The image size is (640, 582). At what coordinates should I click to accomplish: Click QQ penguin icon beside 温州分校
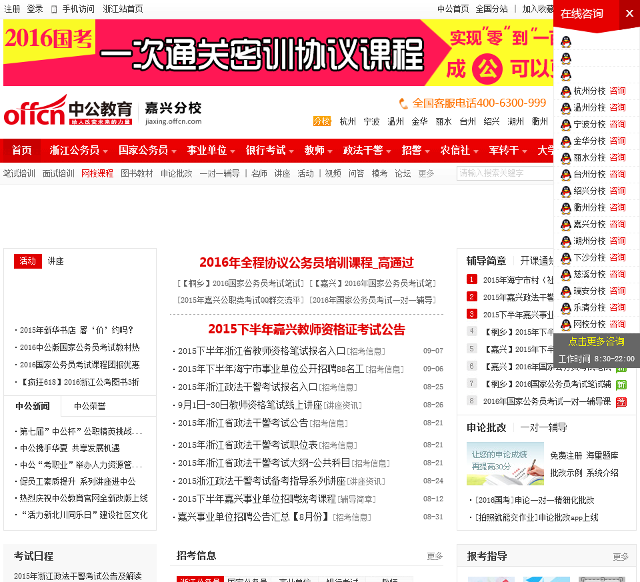[x=566, y=108]
